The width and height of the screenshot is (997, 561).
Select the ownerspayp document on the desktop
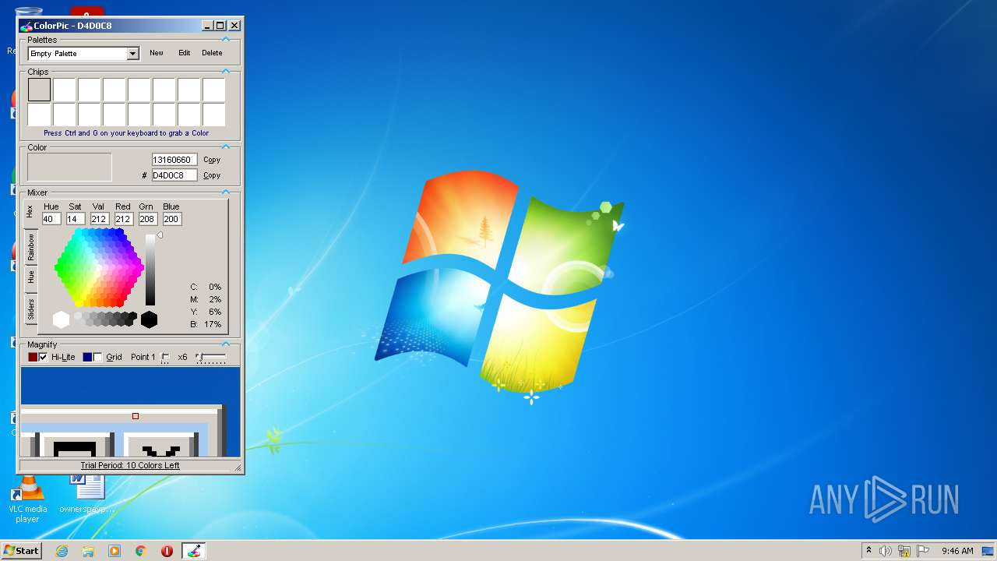coord(87,496)
